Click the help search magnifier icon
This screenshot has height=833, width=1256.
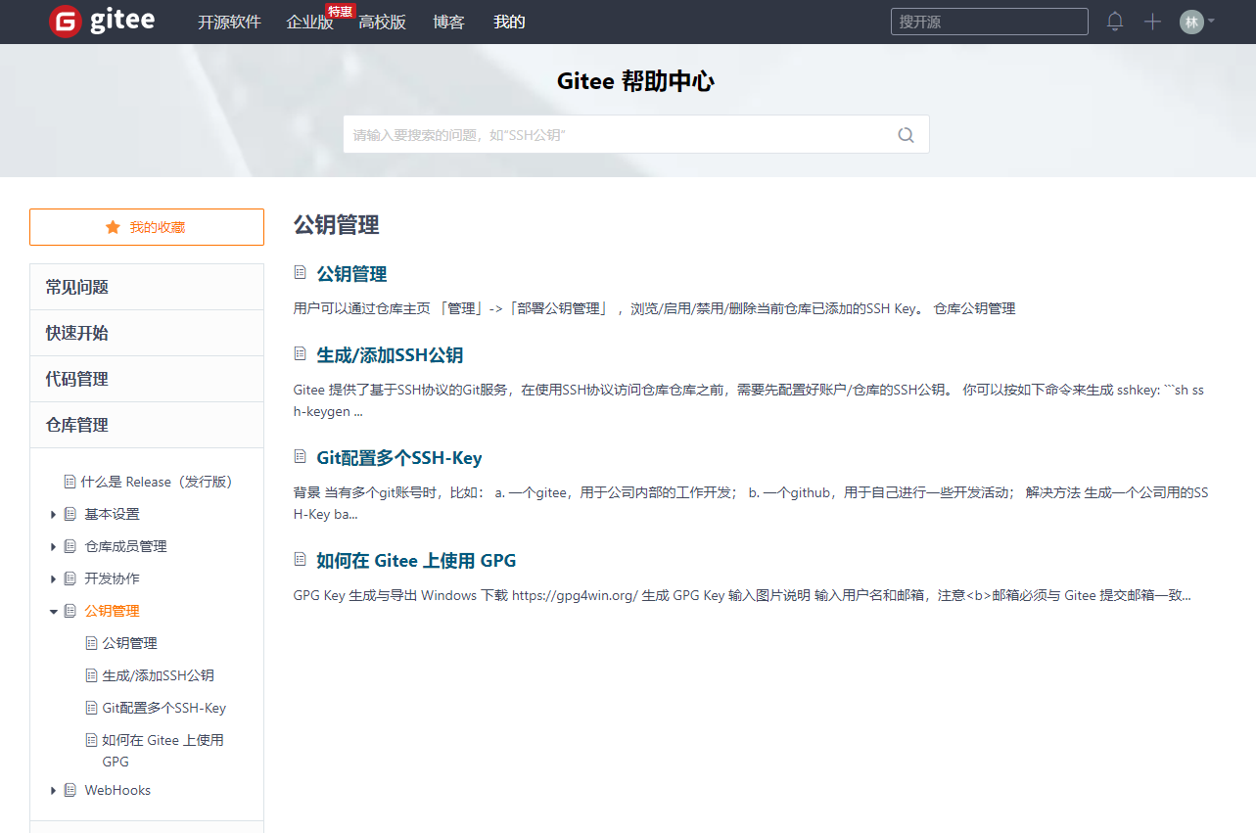pyautogui.click(x=906, y=135)
